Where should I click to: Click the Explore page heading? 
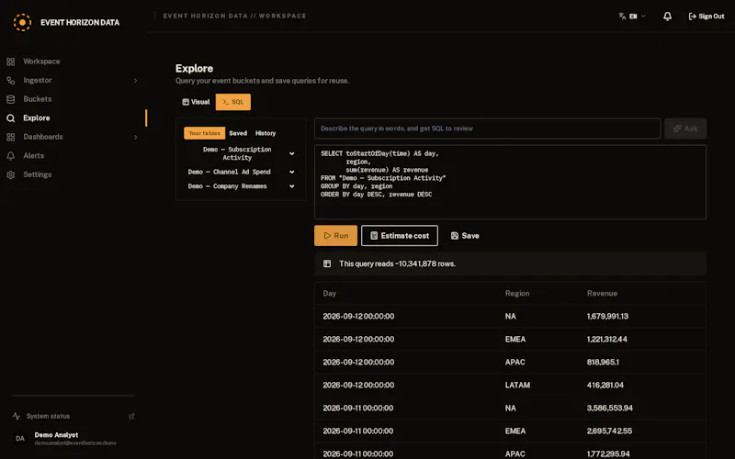pos(194,68)
